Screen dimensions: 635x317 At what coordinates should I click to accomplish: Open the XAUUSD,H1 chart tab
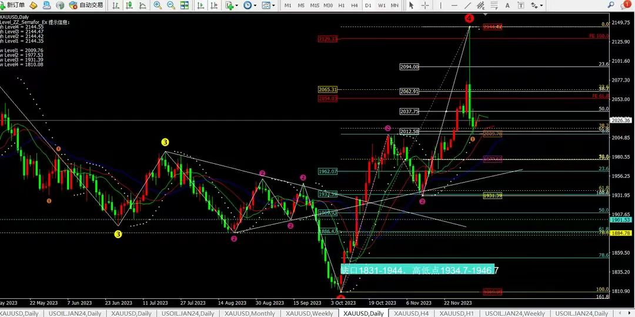pos(457,313)
